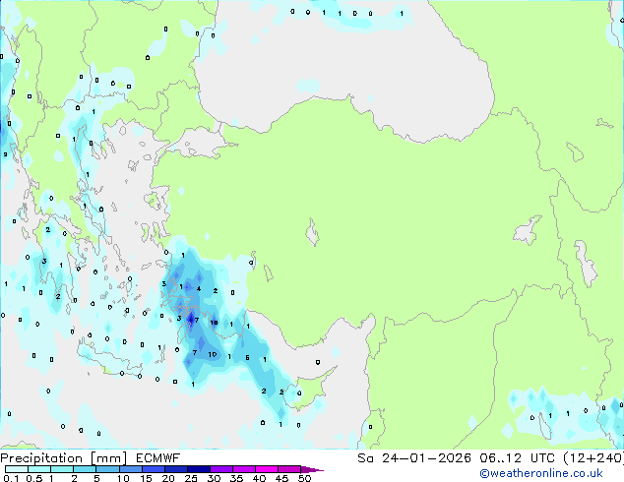This screenshot has height=482, width=624.
Task: Pick the 5–10 mm legend swatch
Action: tap(107, 469)
